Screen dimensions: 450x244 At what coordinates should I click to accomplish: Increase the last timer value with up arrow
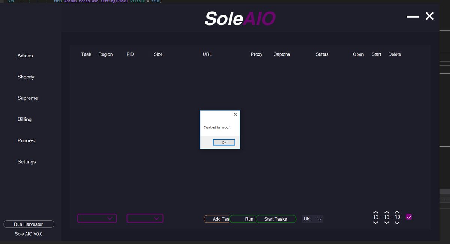point(397,212)
